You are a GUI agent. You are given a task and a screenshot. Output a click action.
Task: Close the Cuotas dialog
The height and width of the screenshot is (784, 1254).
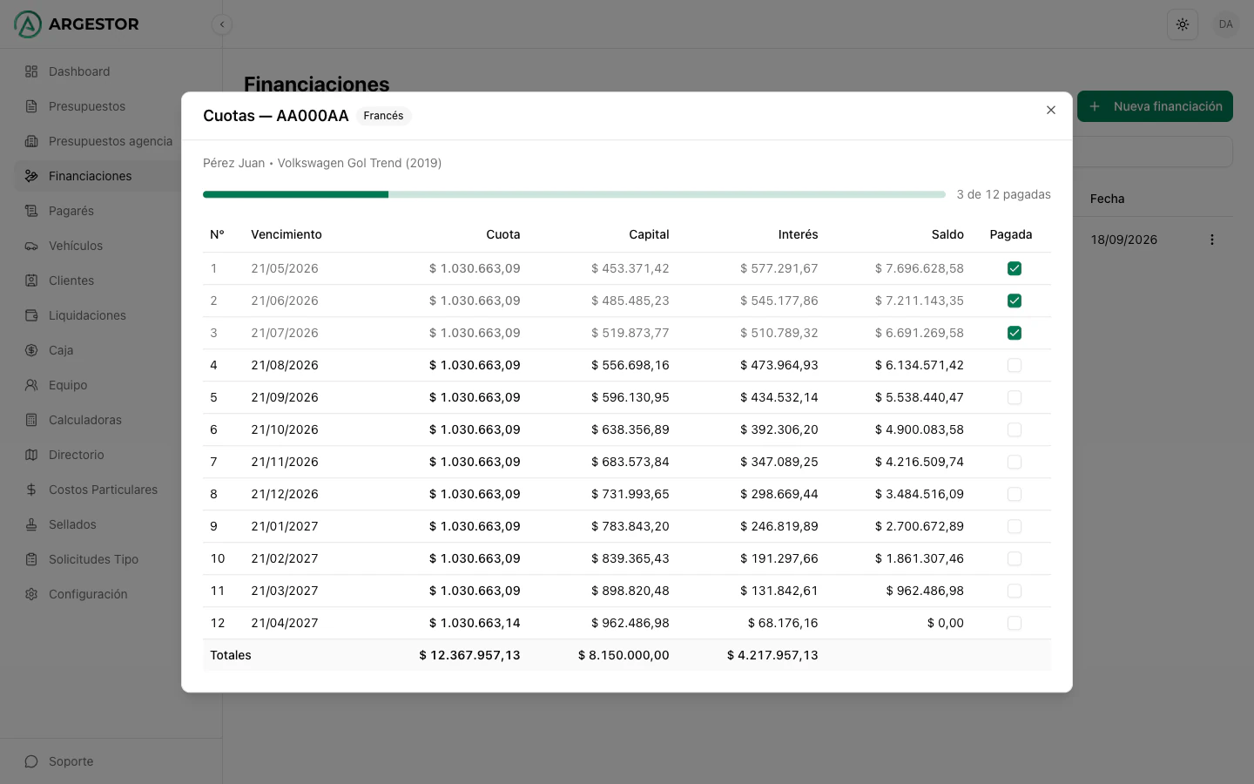pyautogui.click(x=1051, y=110)
